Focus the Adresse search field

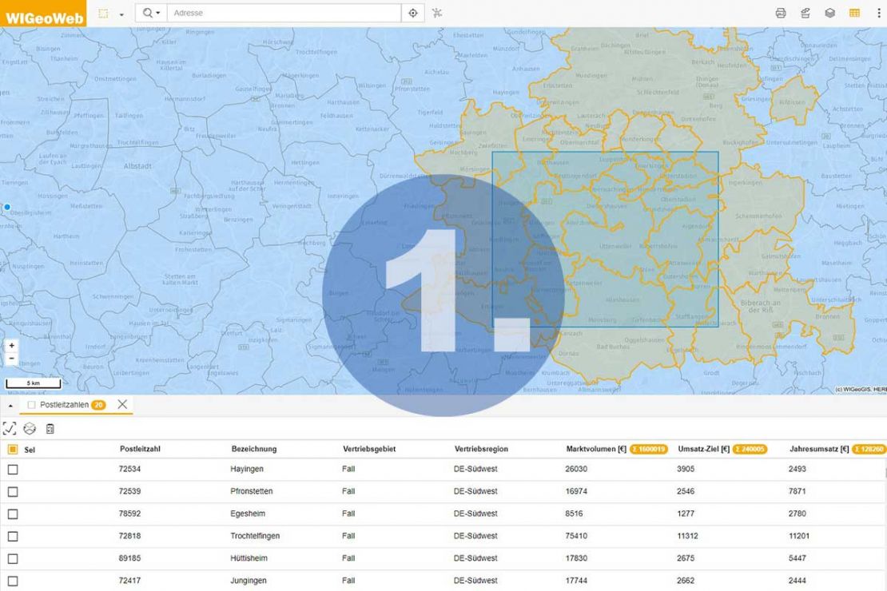pyautogui.click(x=284, y=13)
